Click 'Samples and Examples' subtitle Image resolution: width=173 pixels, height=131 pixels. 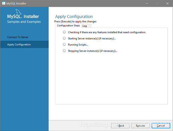[x=24, y=22]
